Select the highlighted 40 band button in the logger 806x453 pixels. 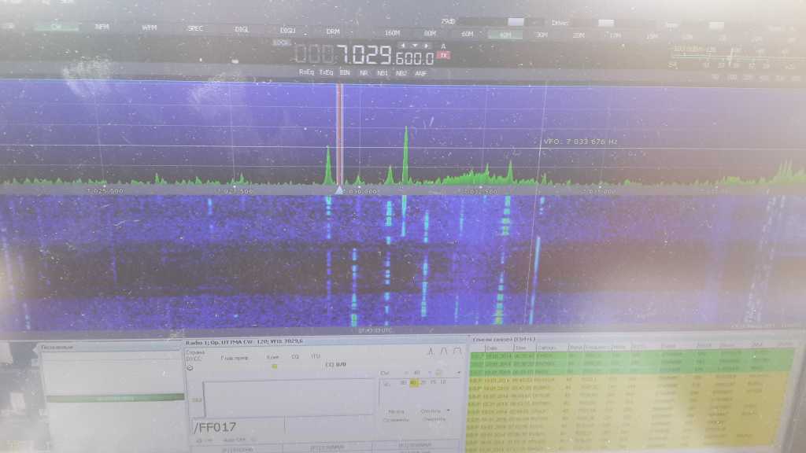pyautogui.click(x=413, y=383)
